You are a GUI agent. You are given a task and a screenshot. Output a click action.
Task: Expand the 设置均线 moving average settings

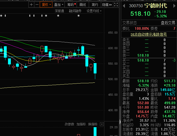coord(94,11)
